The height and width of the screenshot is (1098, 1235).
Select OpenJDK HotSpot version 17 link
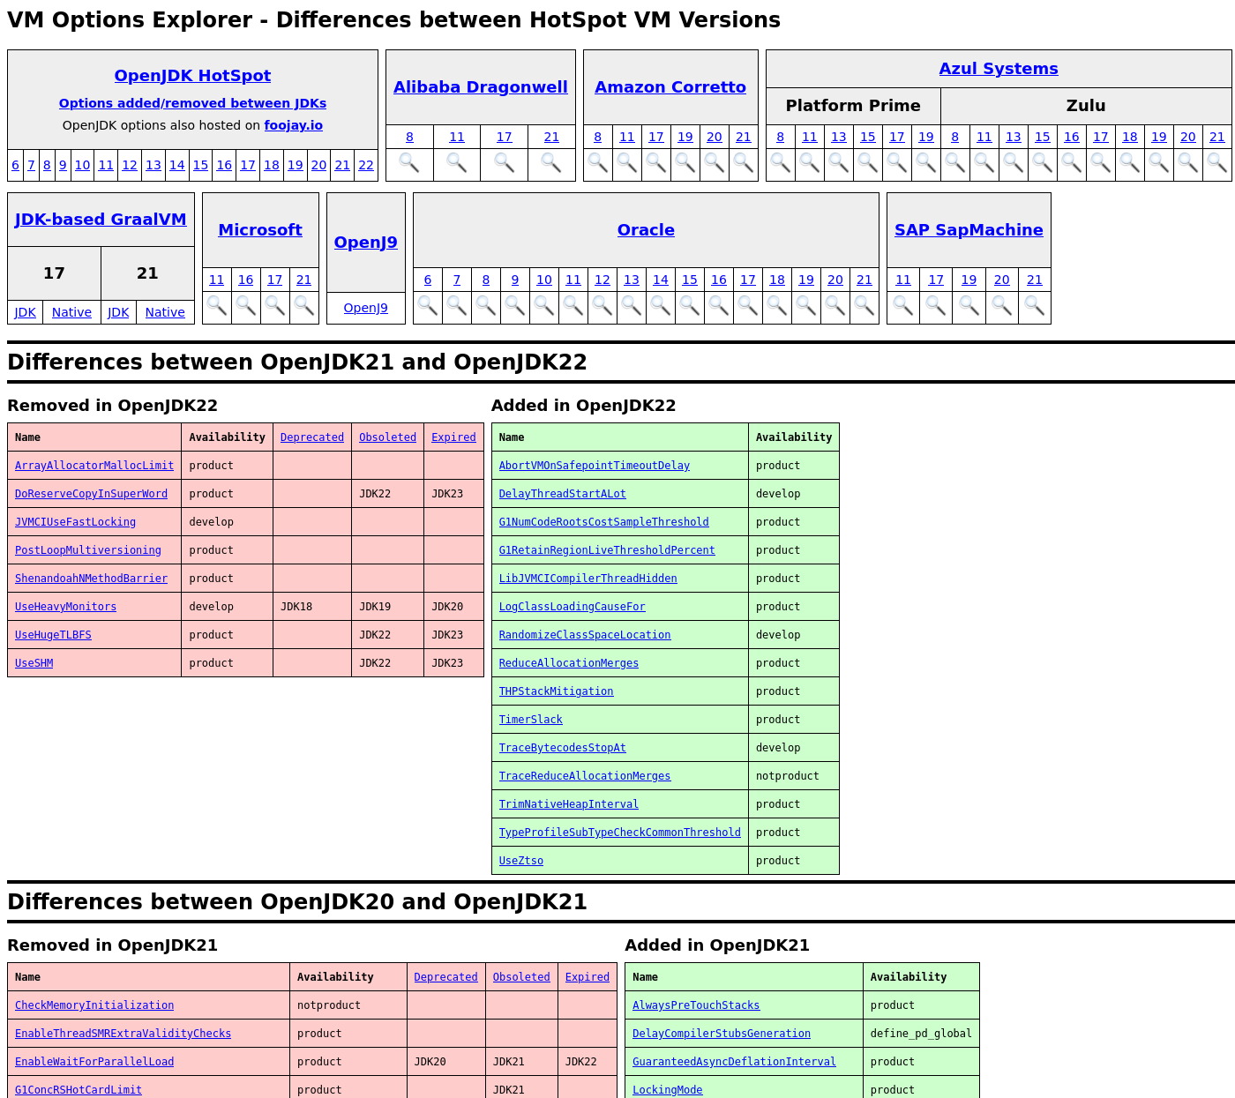(x=248, y=165)
